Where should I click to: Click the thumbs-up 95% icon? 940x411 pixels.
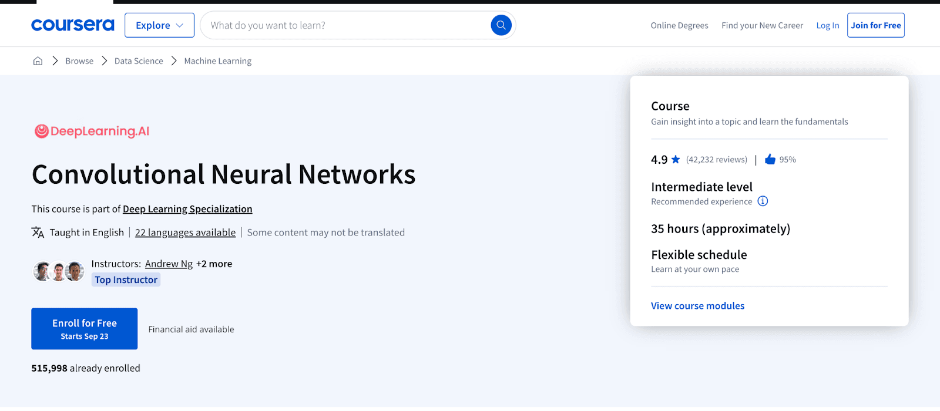point(770,159)
